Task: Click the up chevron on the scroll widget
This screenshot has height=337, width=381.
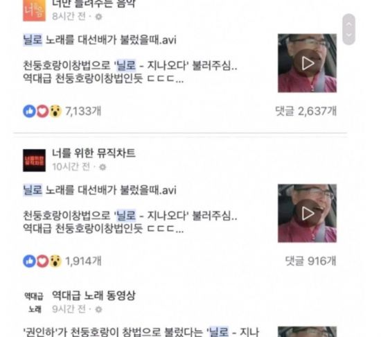Action: click(349, 24)
